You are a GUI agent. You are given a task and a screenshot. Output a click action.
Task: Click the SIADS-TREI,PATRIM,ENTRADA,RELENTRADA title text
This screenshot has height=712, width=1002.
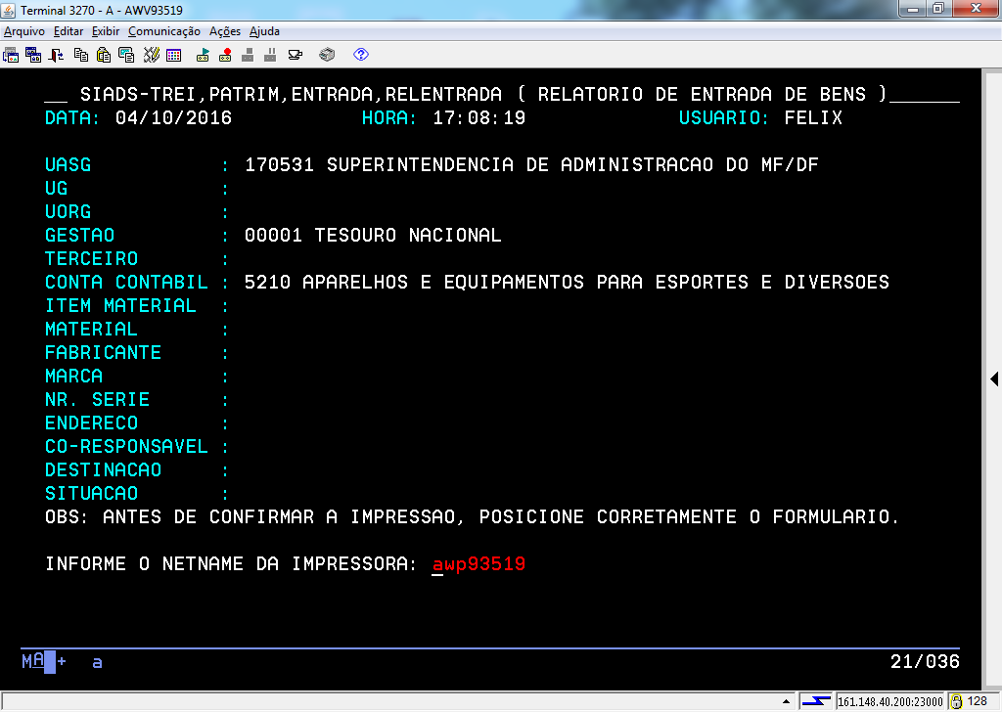(291, 95)
